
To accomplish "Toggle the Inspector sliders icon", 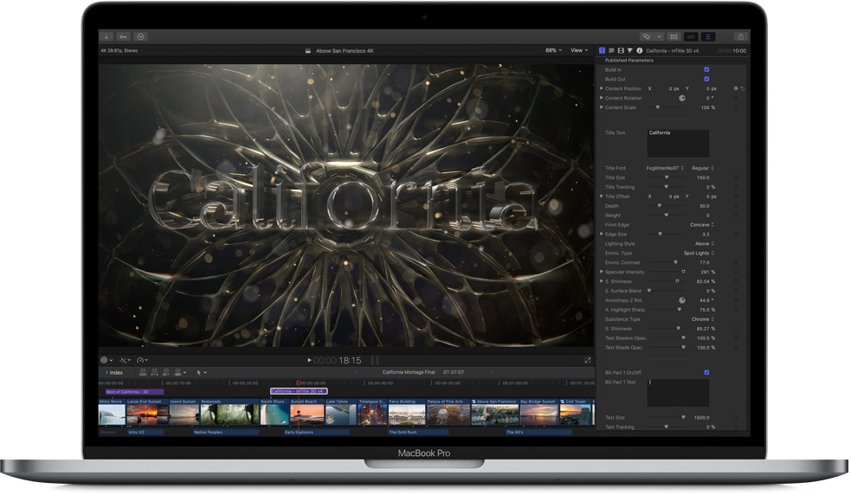I will coord(708,36).
